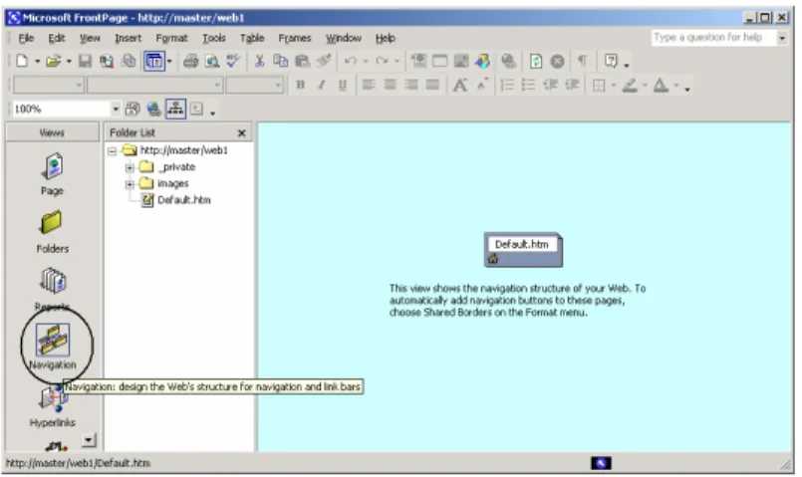The width and height of the screenshot is (802, 477).
Task: Close the Folder List pane
Action: click(x=242, y=133)
